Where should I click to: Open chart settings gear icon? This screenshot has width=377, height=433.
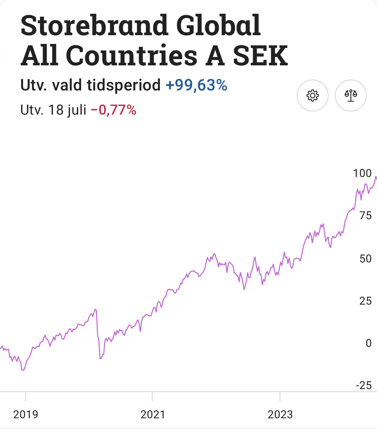[x=312, y=96]
